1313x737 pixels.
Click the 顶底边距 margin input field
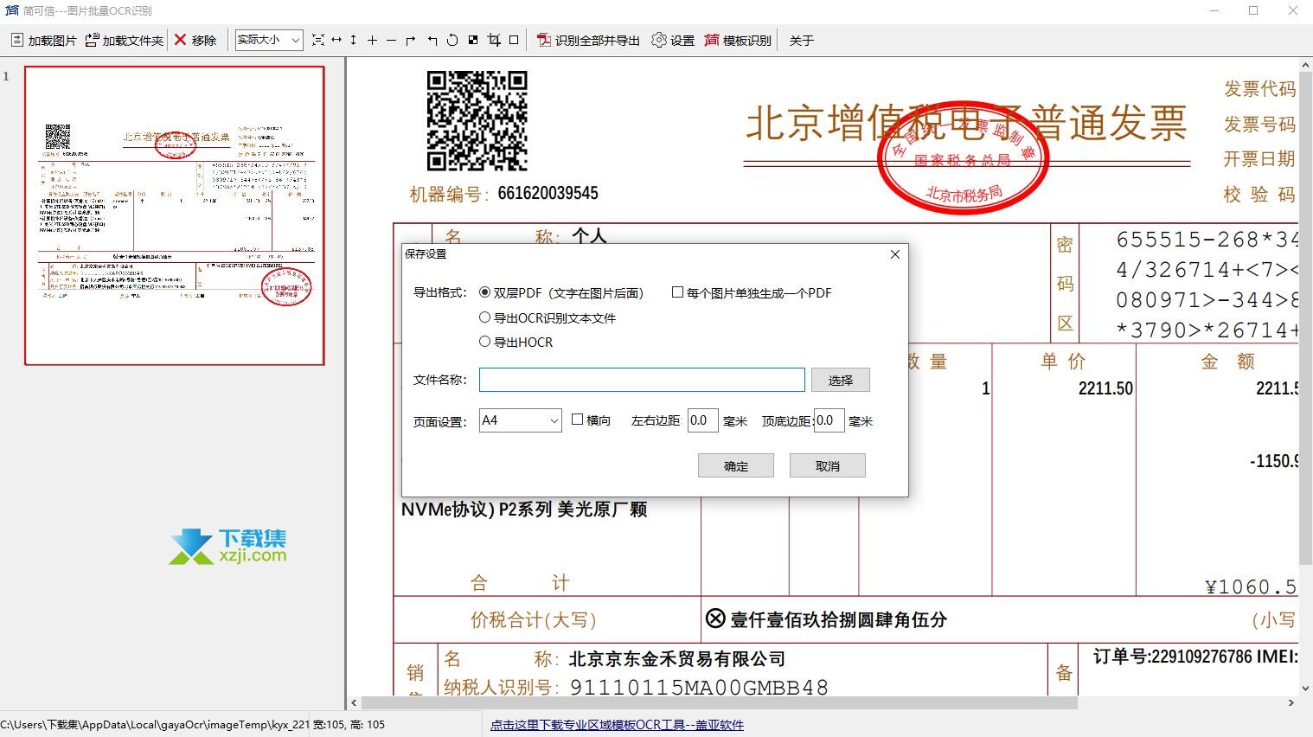[829, 420]
